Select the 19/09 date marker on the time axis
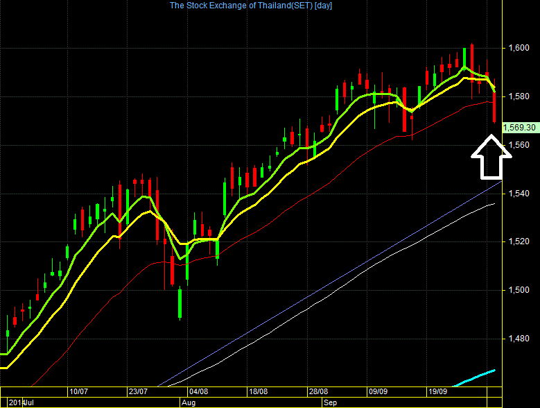The width and height of the screenshot is (540, 408). point(437,391)
